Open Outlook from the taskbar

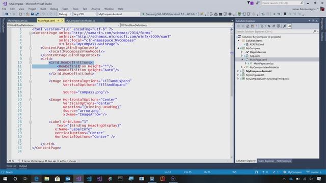click(x=68, y=178)
